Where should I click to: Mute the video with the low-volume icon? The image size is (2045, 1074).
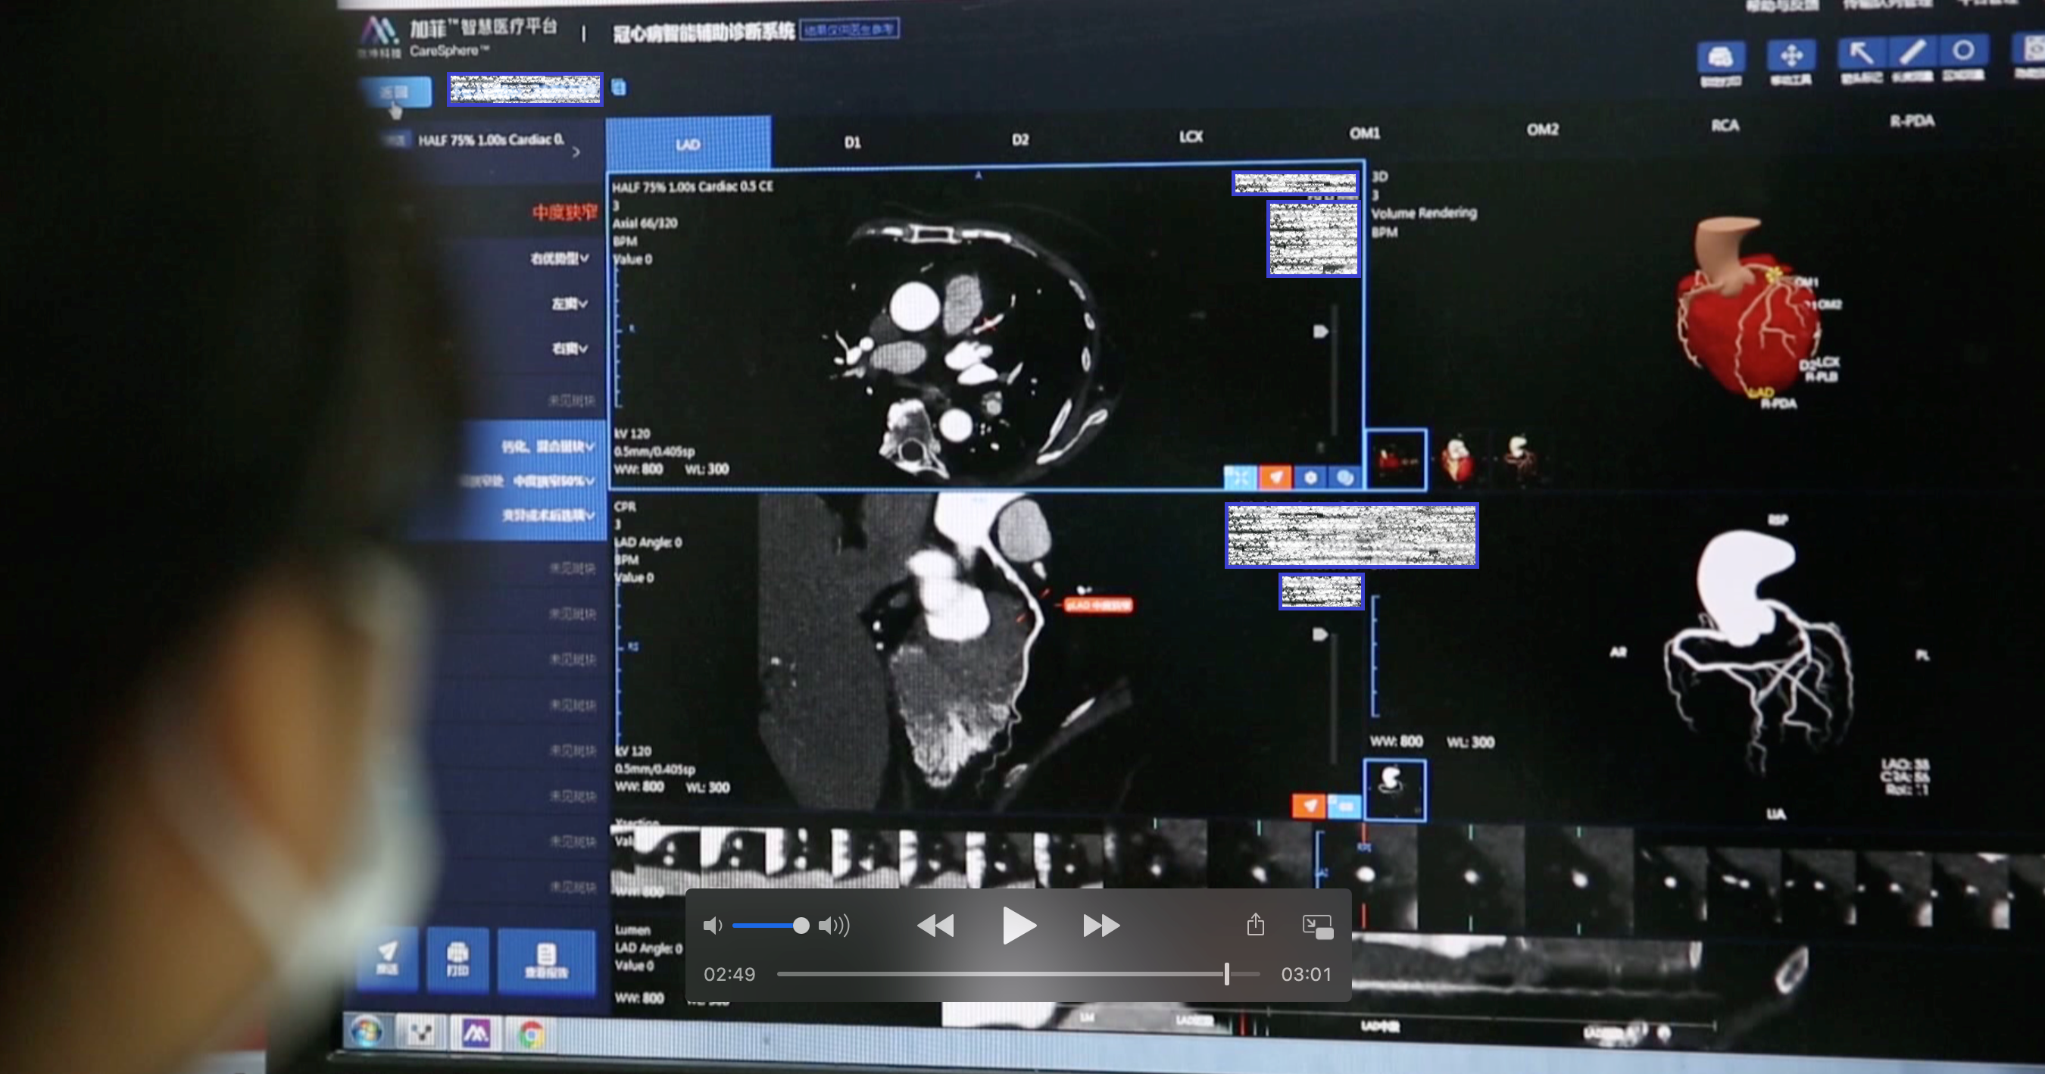713,926
